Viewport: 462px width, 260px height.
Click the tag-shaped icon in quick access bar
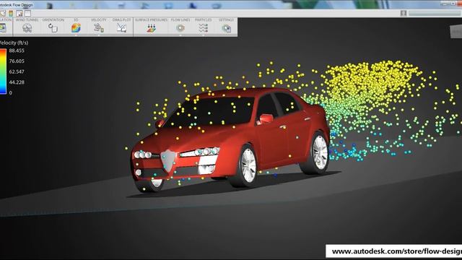[3, 13]
